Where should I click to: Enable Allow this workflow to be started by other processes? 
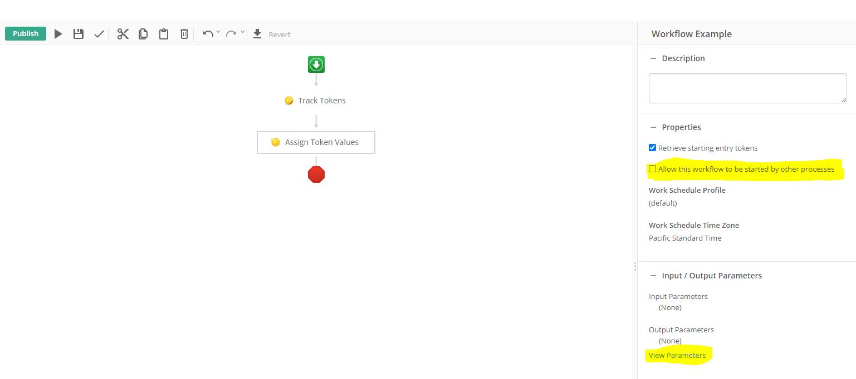[653, 169]
